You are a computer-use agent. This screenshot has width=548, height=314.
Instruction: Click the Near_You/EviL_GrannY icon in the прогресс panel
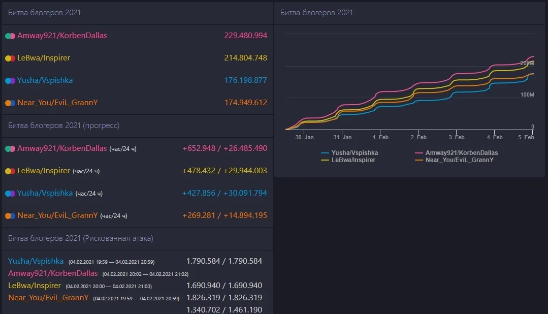click(10, 216)
